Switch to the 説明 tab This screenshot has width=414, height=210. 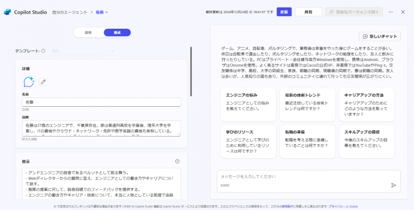pos(88,33)
